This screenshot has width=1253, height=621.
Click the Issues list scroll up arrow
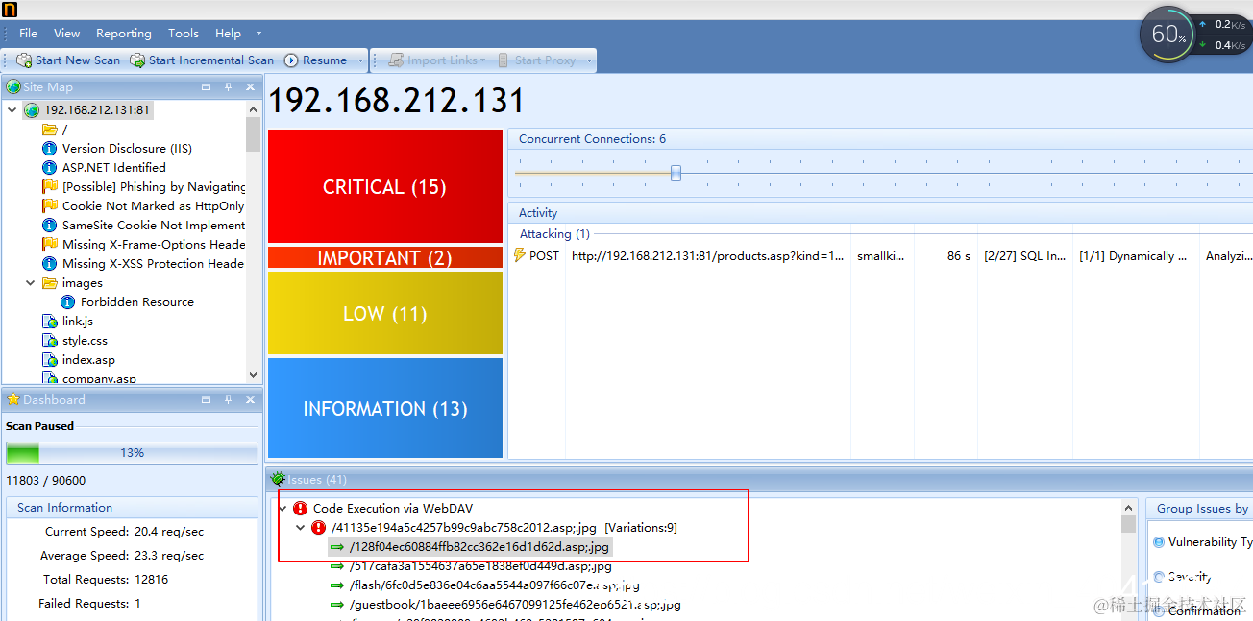coord(1128,507)
